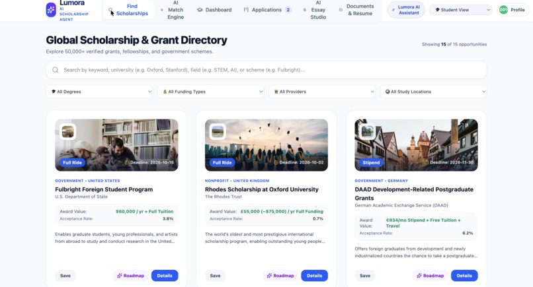Click the Government • United States label
Image resolution: width=533 pixels, height=287 pixels.
(87, 181)
